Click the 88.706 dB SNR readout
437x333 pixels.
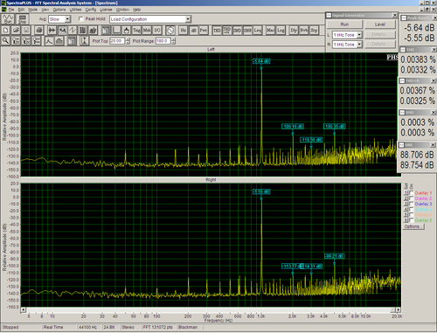point(417,155)
